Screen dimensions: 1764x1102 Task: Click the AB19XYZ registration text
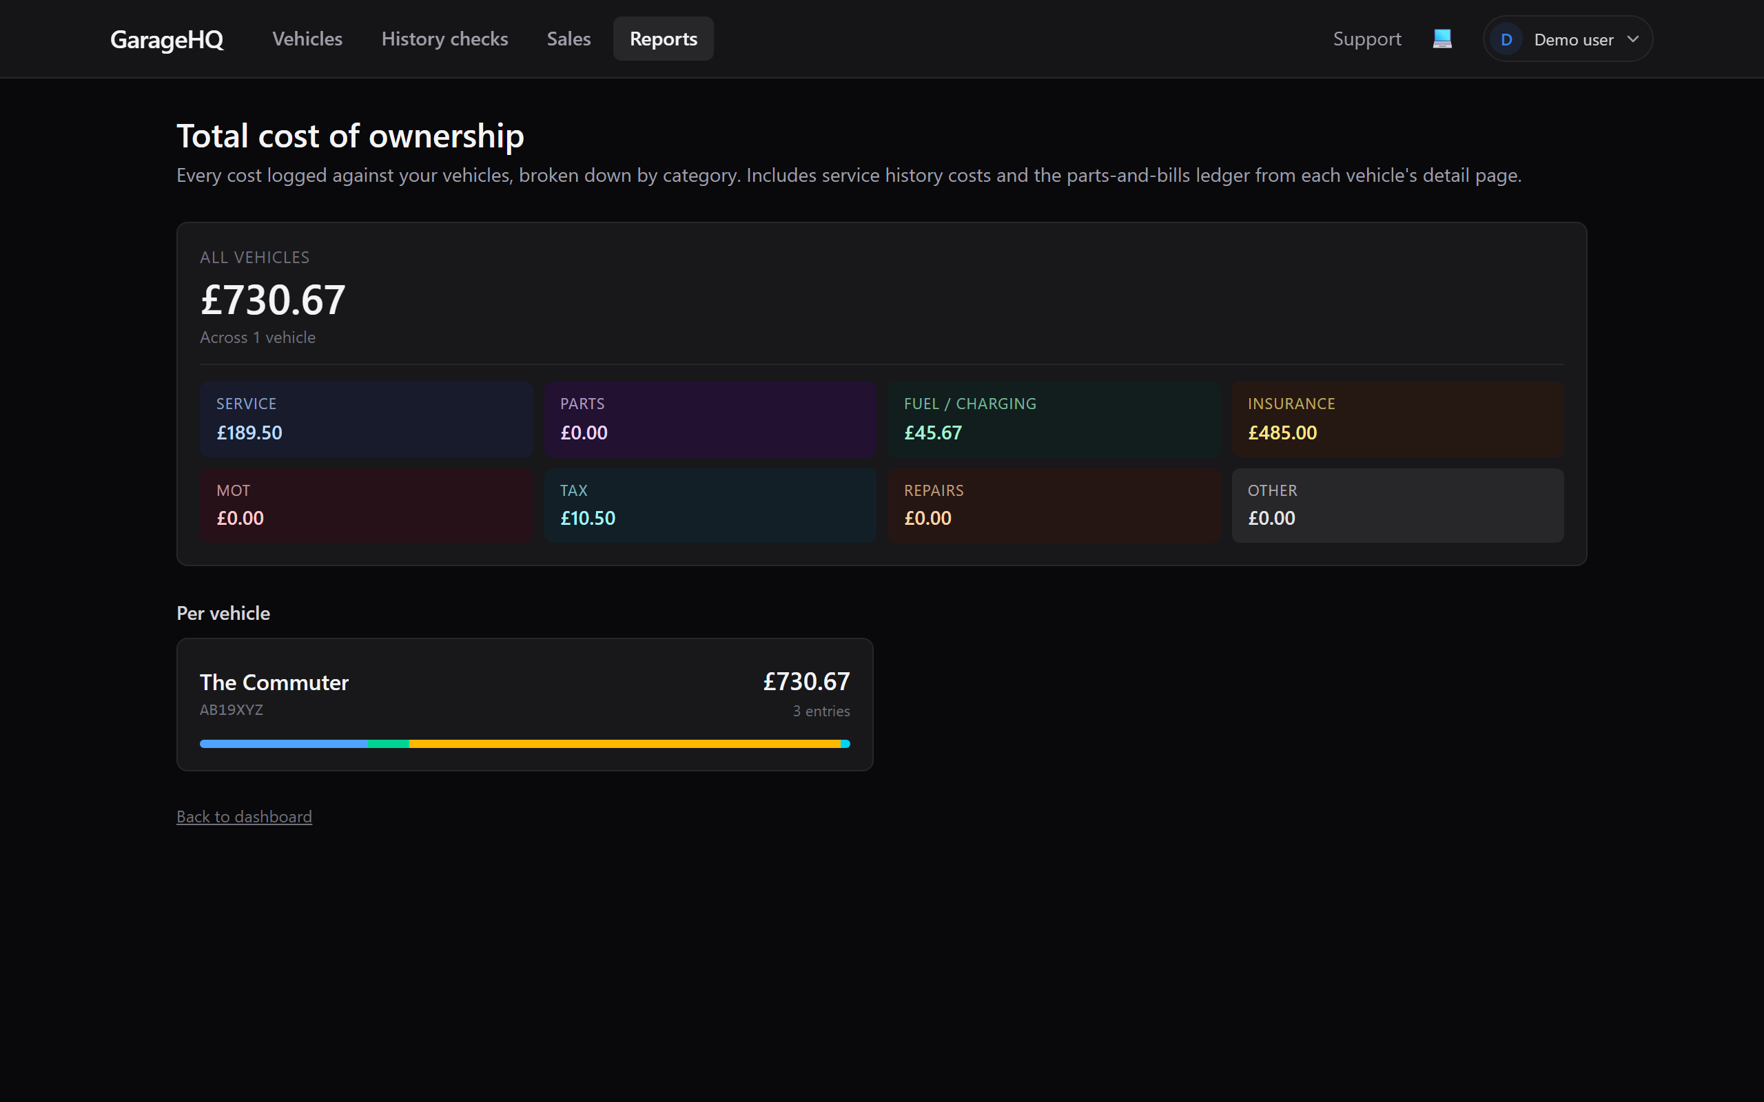coord(231,709)
